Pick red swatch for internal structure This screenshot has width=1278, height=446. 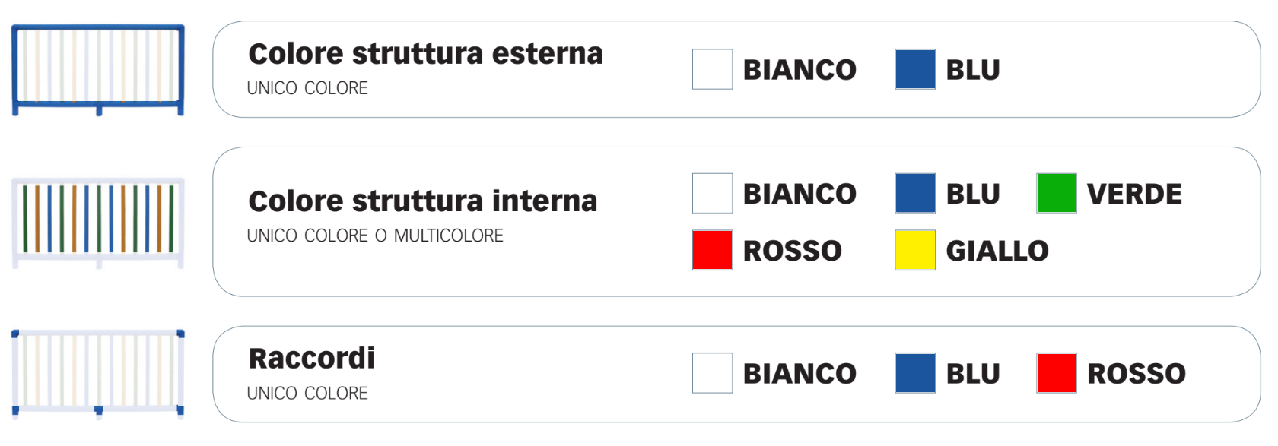[712, 250]
